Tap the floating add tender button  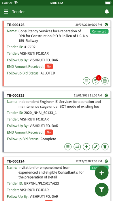tap(102, 173)
